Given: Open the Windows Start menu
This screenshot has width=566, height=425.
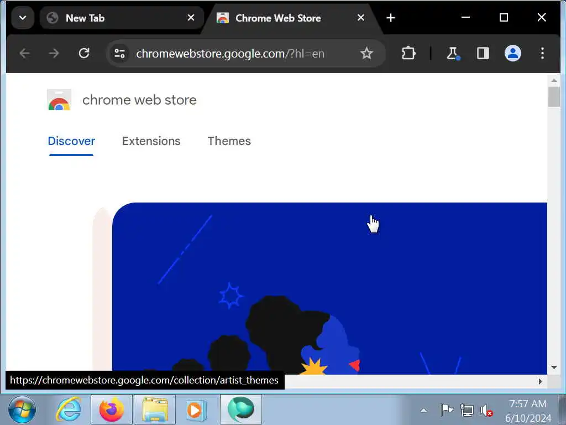Looking at the screenshot, I should point(22,410).
